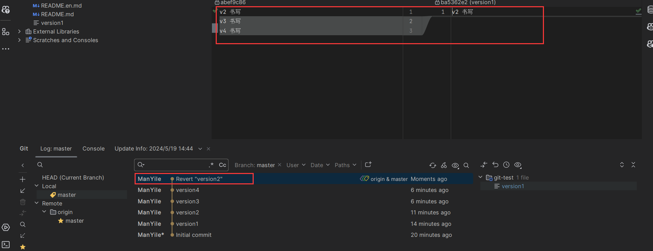Image resolution: width=653 pixels, height=251 pixels.
Task: Collapse the Remote branches node
Action: click(37, 203)
